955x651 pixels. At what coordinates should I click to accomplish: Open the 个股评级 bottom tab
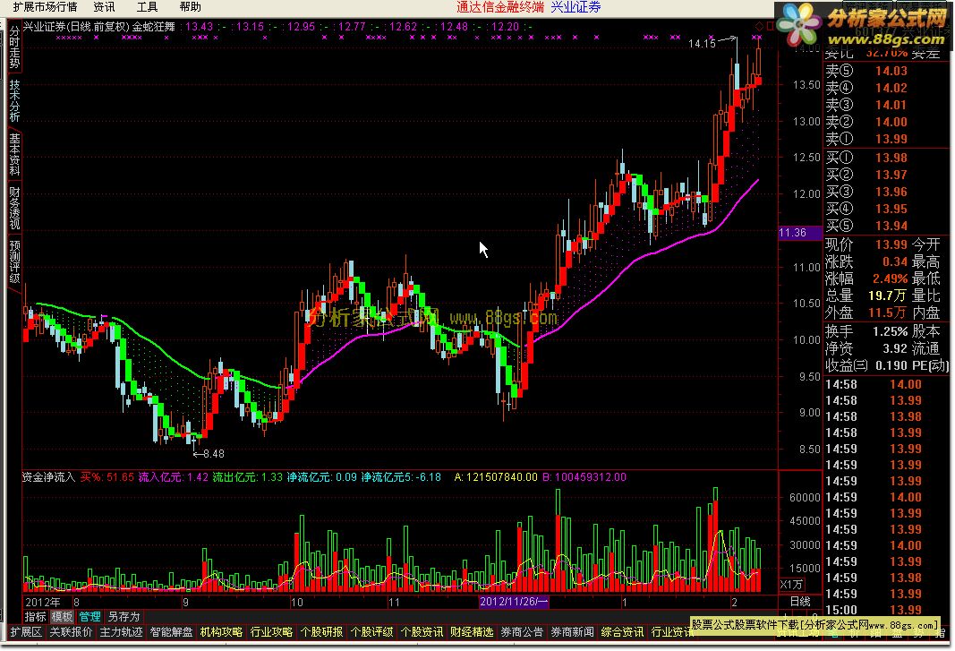point(371,632)
